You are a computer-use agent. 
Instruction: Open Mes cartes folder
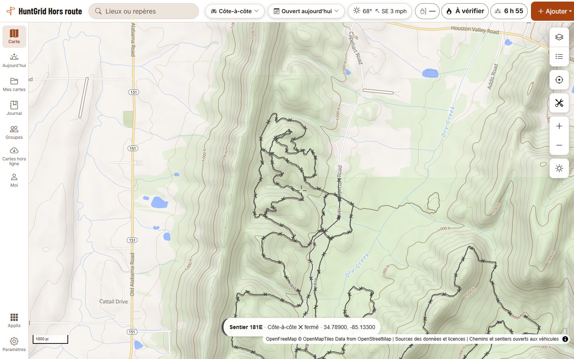click(14, 85)
